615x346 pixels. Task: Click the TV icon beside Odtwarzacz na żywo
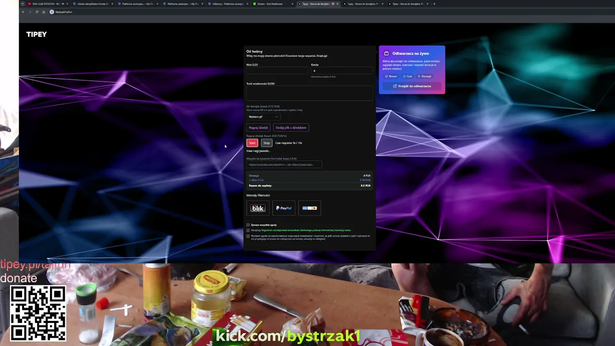[386, 53]
